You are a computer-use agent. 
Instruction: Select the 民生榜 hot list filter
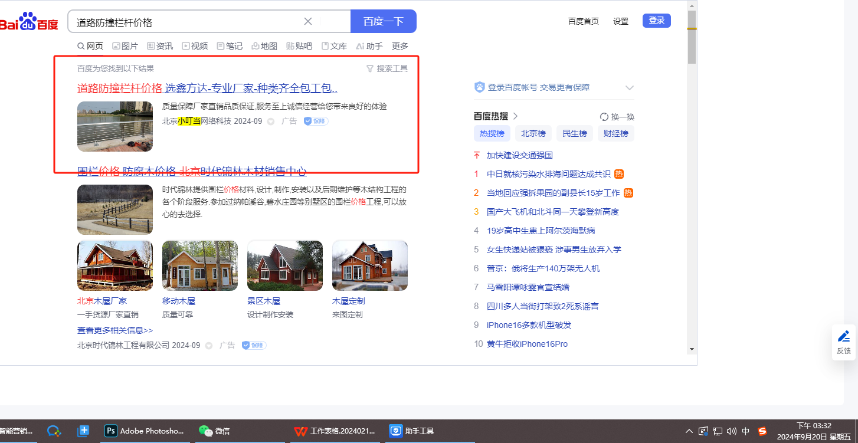574,133
